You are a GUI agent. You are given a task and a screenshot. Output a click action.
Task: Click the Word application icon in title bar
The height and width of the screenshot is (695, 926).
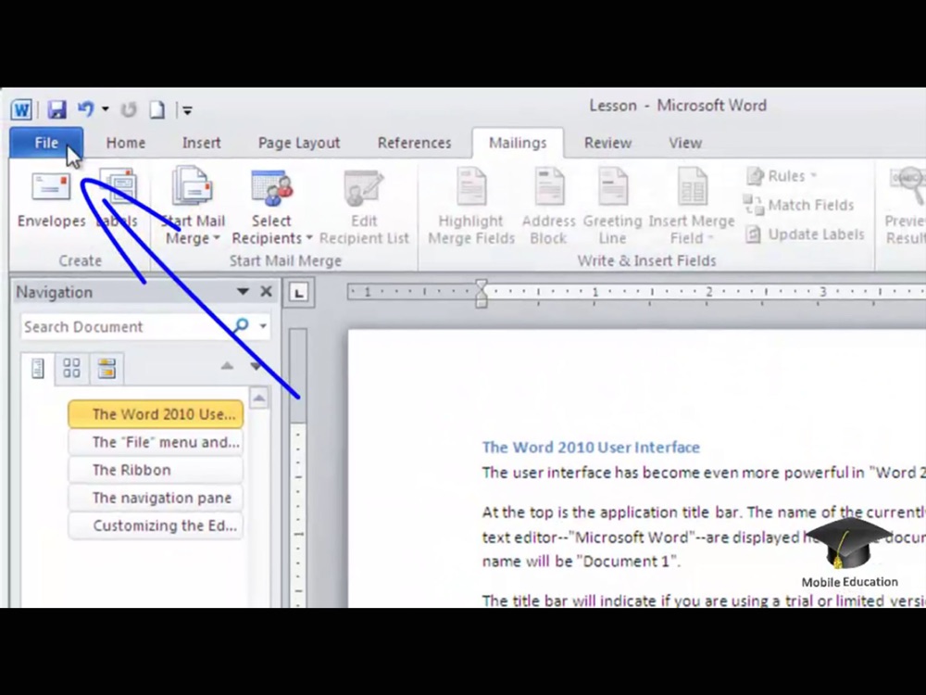coord(21,109)
